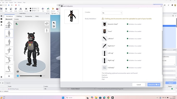Switch to the Clothing tab
Image resolution: width=177 pixels, height=99 pixels.
[19, 16]
